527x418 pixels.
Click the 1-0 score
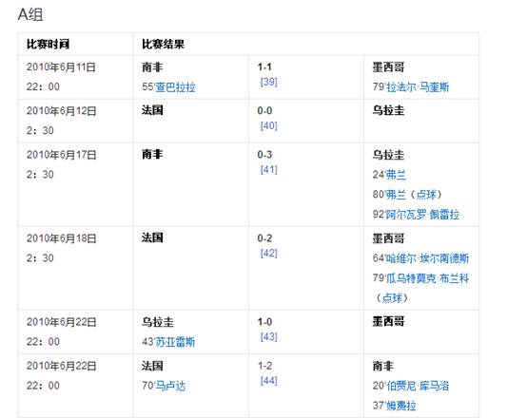(264, 322)
